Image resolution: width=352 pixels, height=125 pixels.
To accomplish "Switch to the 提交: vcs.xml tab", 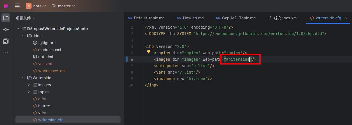I will (x=283, y=18).
